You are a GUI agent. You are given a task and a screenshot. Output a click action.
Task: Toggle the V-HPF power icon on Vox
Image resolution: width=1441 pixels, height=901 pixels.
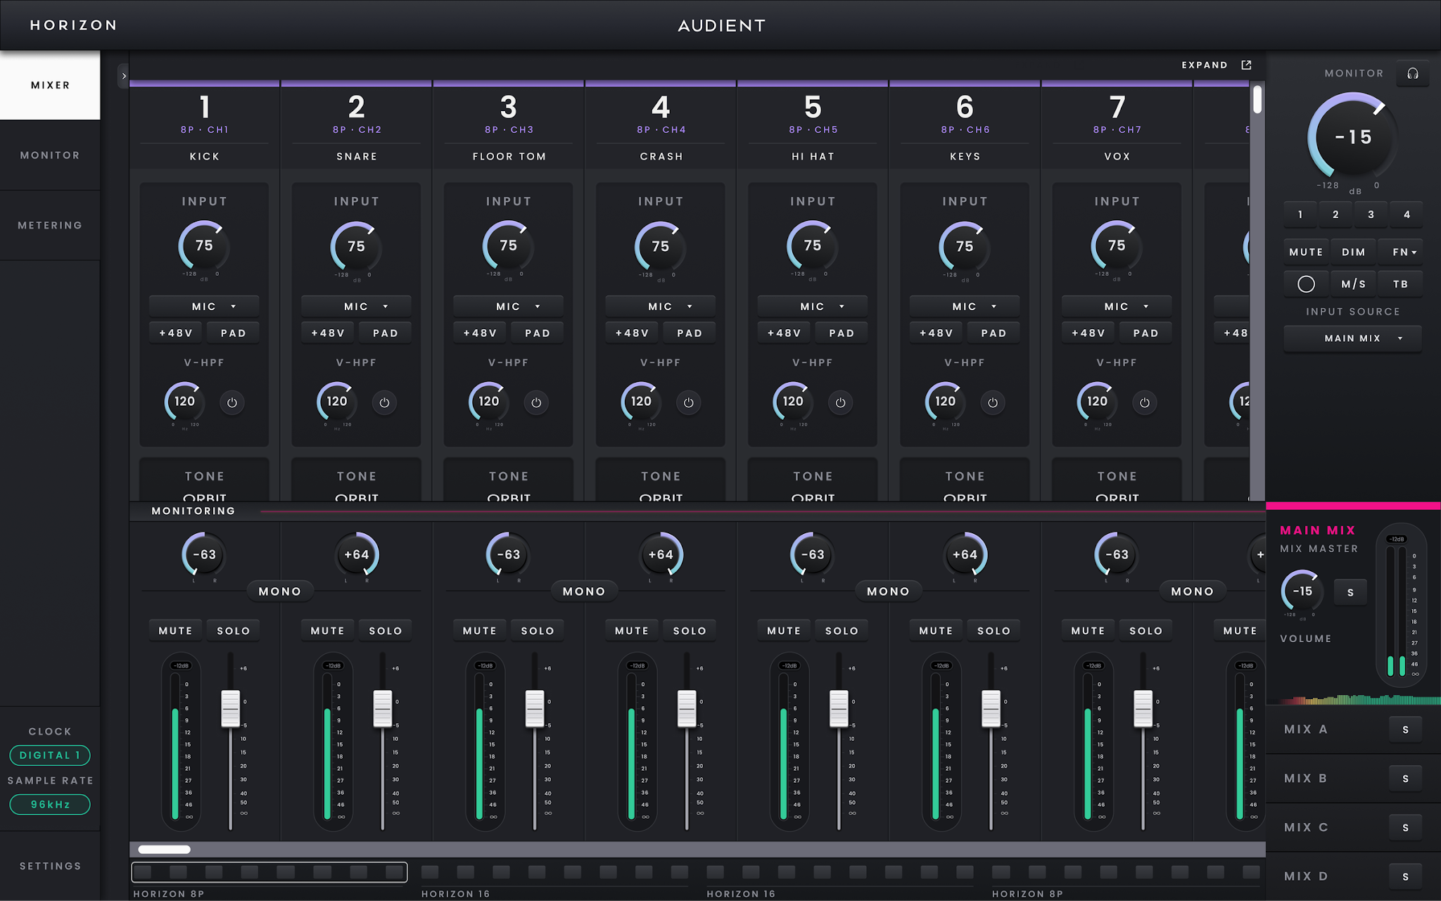(1144, 402)
